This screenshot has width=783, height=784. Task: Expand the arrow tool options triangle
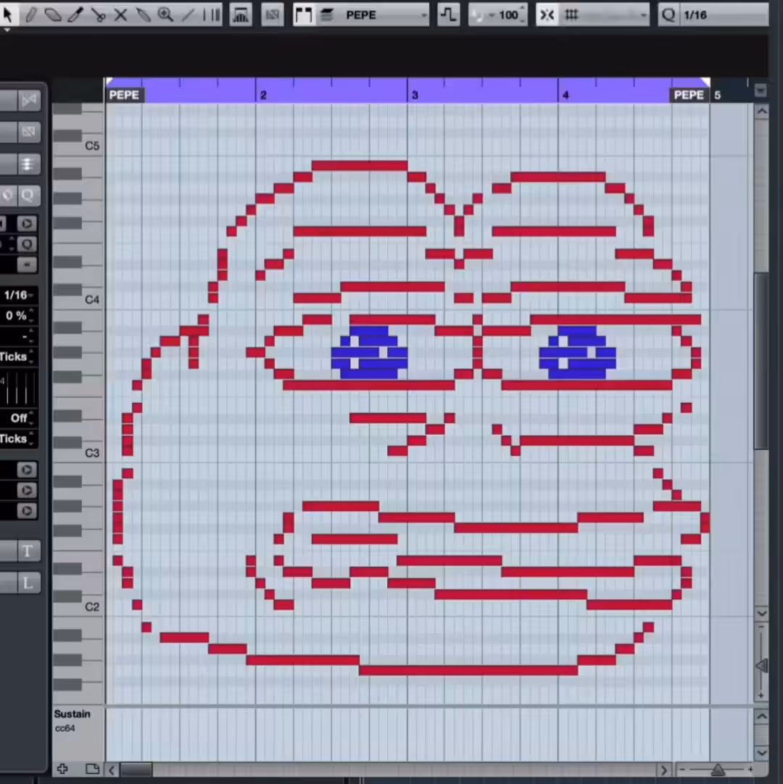pos(7,30)
